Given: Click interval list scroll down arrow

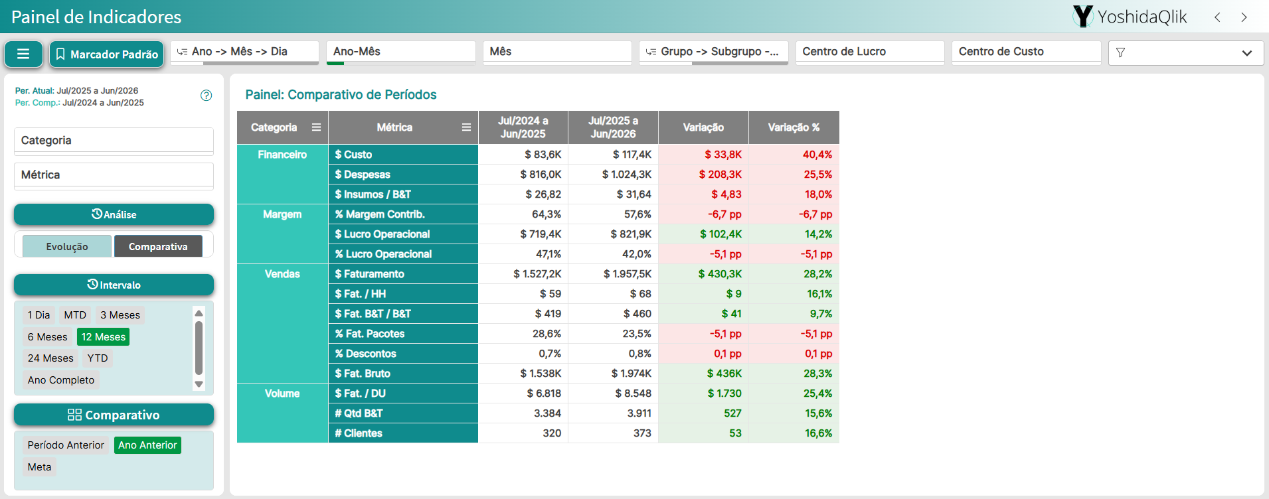Looking at the screenshot, I should tap(199, 384).
